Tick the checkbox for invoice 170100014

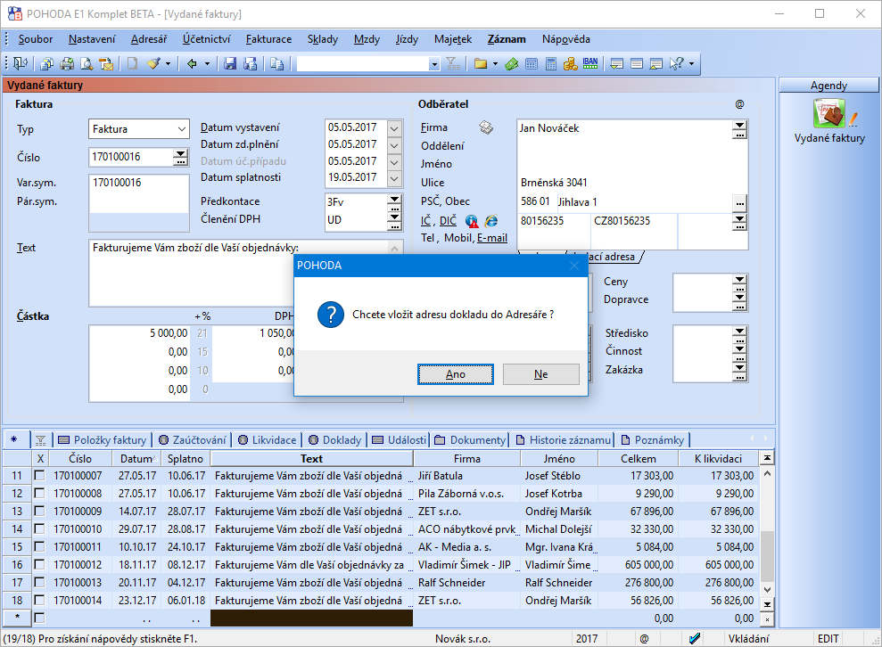(x=39, y=601)
